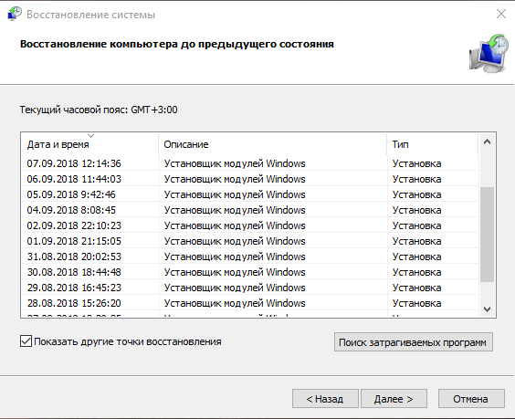Uncheck 'Показать другие точки восстановления' checkbox

point(26,341)
